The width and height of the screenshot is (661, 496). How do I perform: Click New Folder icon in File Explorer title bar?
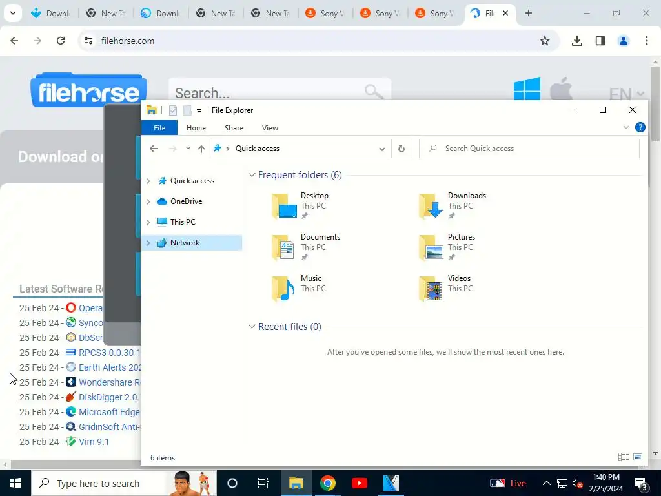(187, 110)
